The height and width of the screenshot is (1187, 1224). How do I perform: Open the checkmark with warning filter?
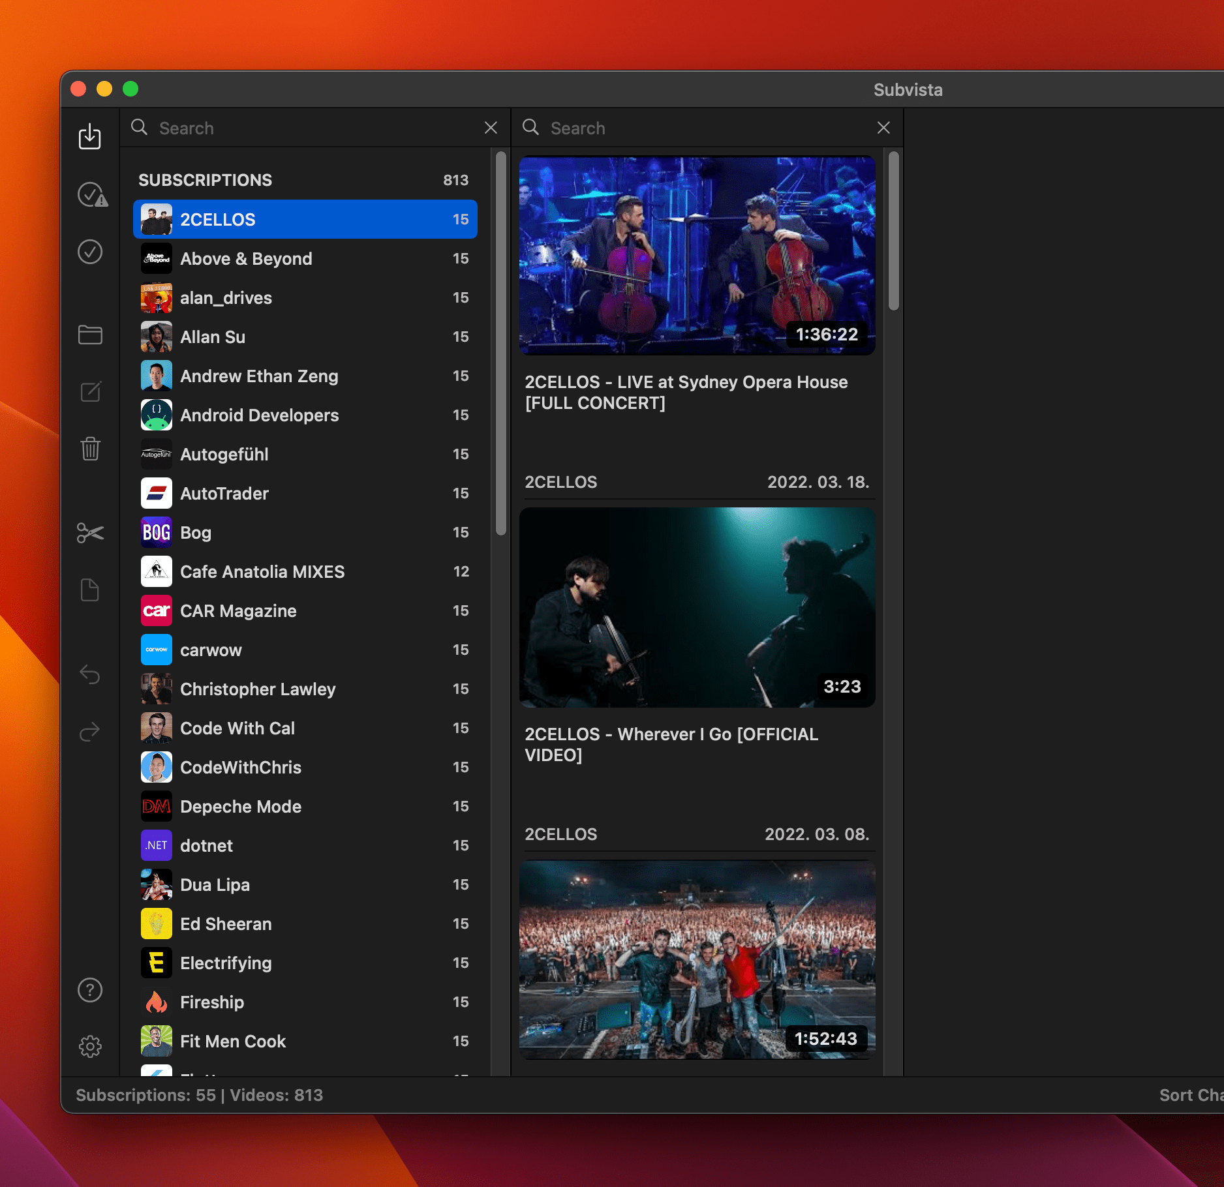pos(91,194)
